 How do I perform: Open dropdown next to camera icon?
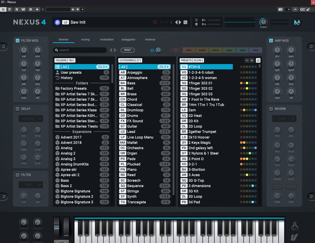[x=288, y=9]
